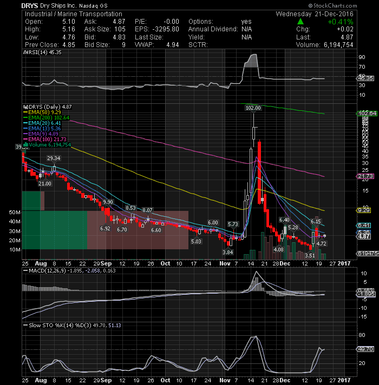Click the 3.51 price annotation
The height and width of the screenshot is (385, 379).
point(310,256)
